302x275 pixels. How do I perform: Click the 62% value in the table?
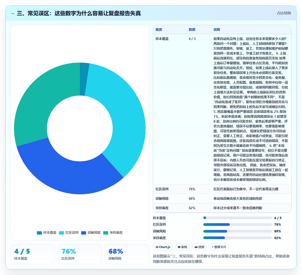pyautogui.click(x=192, y=208)
